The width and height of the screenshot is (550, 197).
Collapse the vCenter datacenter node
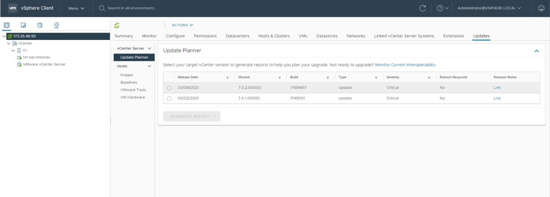[x=9, y=43]
